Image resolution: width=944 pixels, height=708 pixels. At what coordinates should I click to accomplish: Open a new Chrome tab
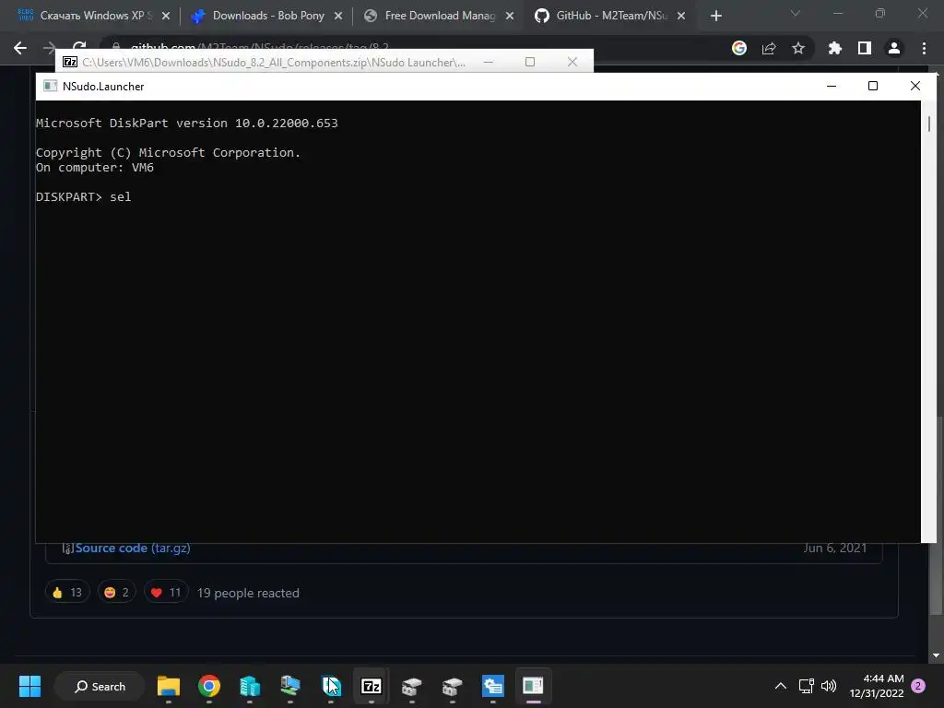(x=715, y=16)
